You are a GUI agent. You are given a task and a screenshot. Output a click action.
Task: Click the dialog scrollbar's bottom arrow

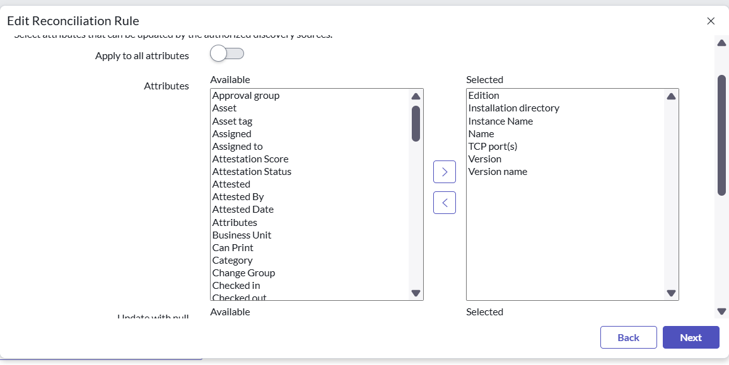pyautogui.click(x=721, y=310)
